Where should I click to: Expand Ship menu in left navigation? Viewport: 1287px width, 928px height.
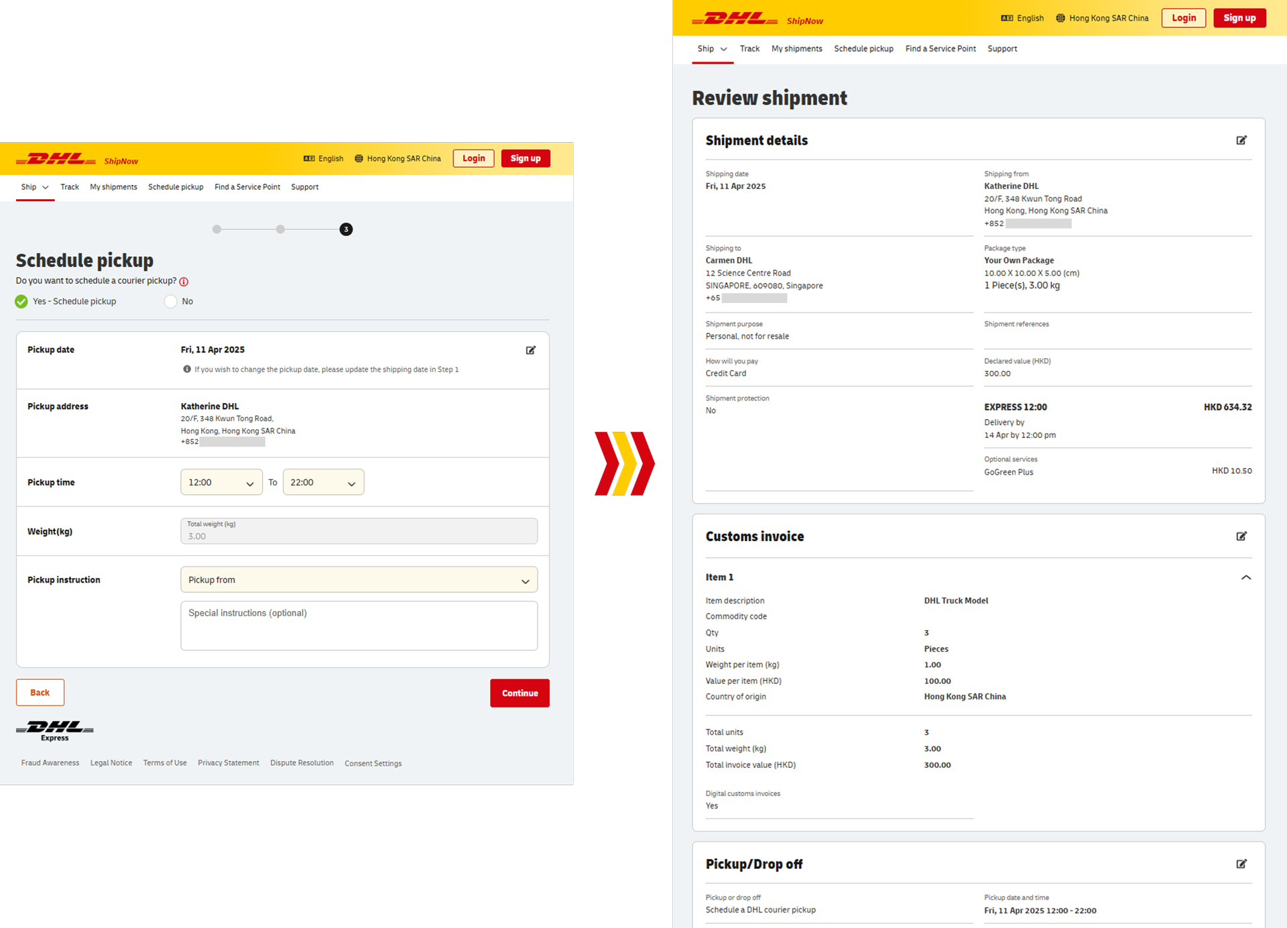[x=35, y=187]
